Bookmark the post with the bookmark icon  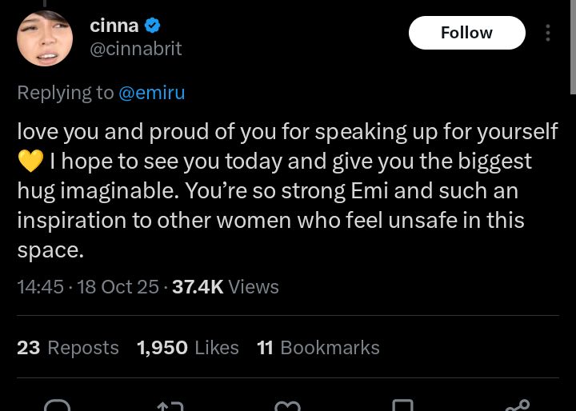tap(402, 405)
